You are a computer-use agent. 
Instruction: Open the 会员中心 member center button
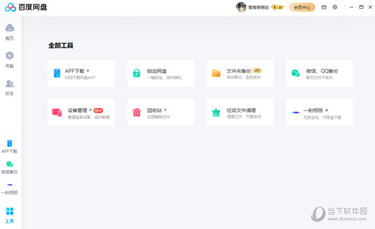pyautogui.click(x=302, y=7)
